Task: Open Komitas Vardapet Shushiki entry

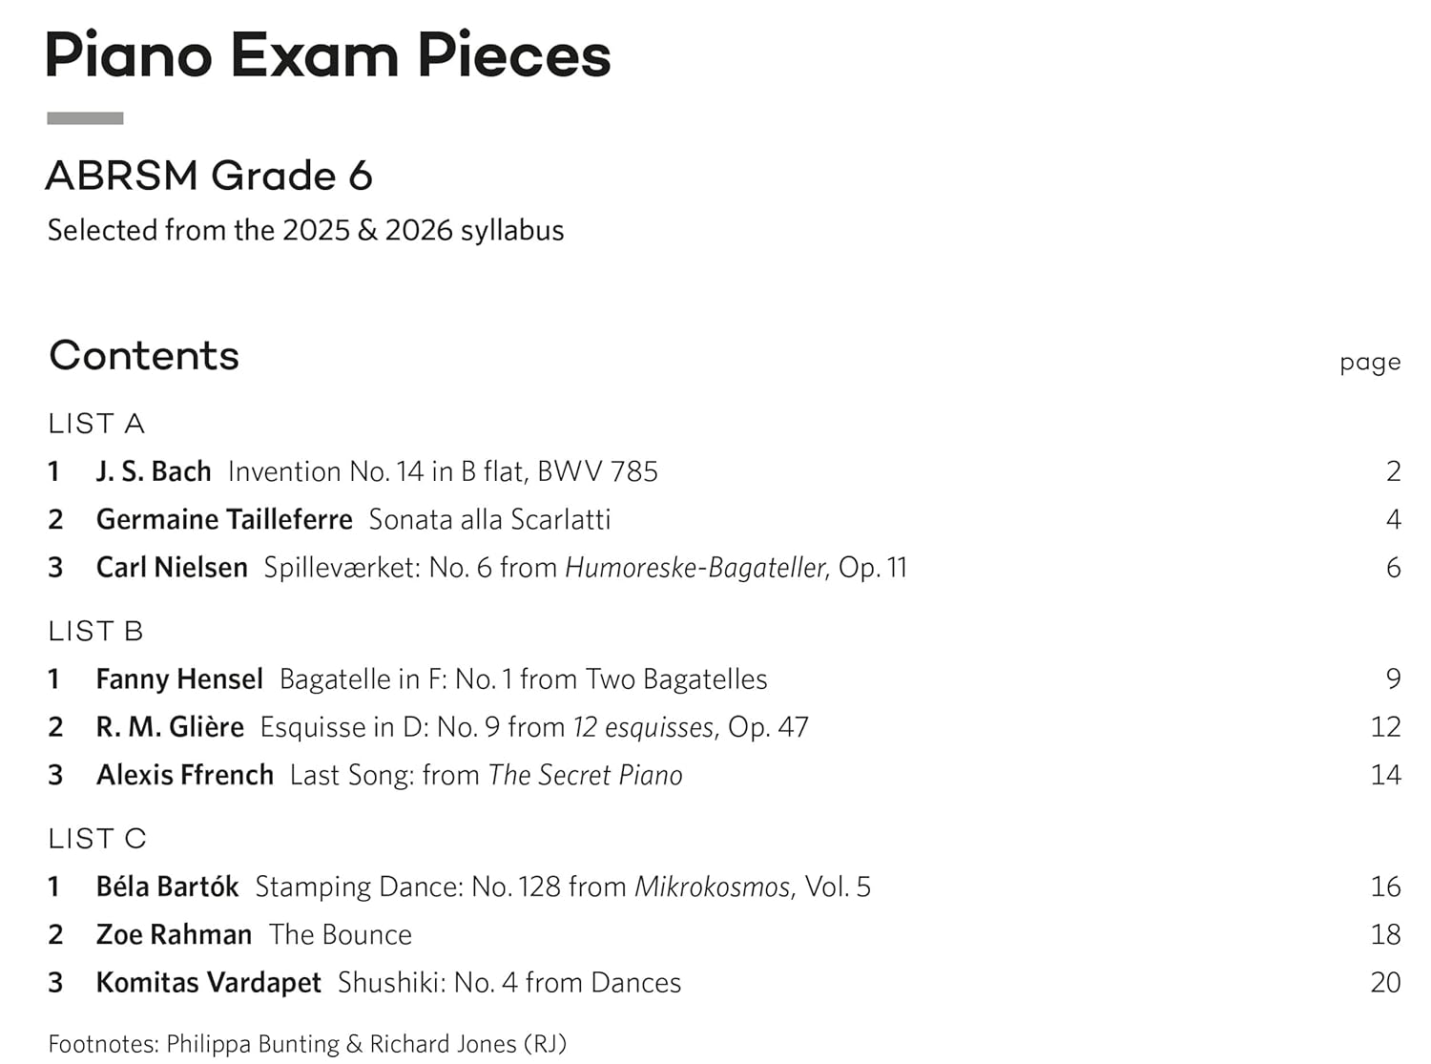Action: pyautogui.click(x=725, y=983)
